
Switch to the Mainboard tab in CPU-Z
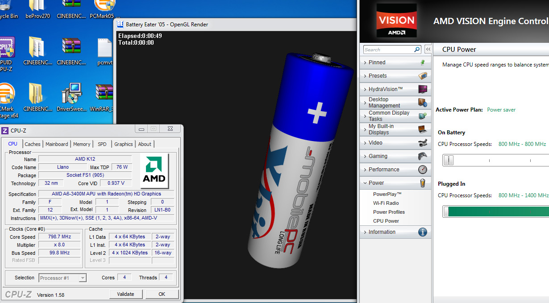click(57, 144)
